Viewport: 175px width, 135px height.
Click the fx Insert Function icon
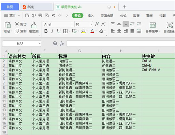click(62, 43)
